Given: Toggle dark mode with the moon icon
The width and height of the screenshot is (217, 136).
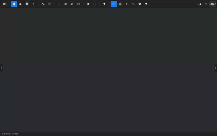Looking at the screenshot, I should click(x=200, y=4).
